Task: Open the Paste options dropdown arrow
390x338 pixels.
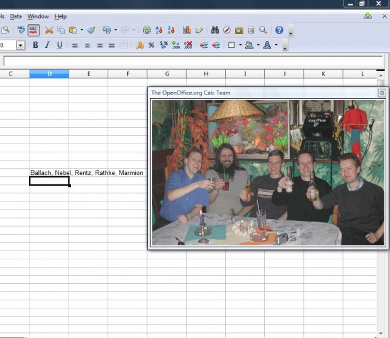Action: click(82, 30)
